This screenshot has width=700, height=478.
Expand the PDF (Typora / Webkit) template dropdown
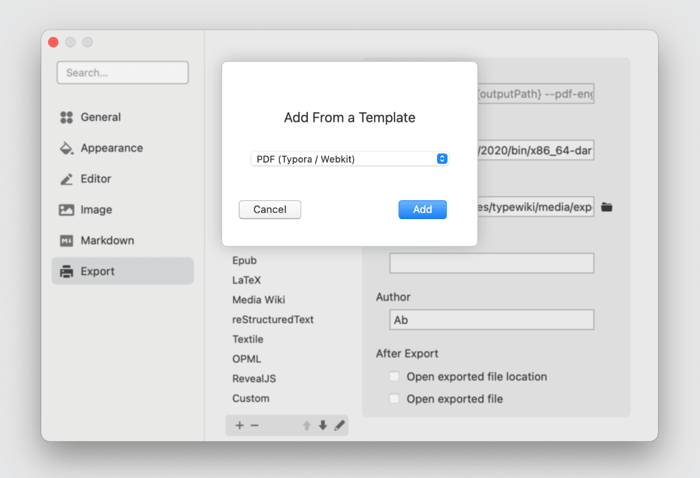pyautogui.click(x=350, y=159)
